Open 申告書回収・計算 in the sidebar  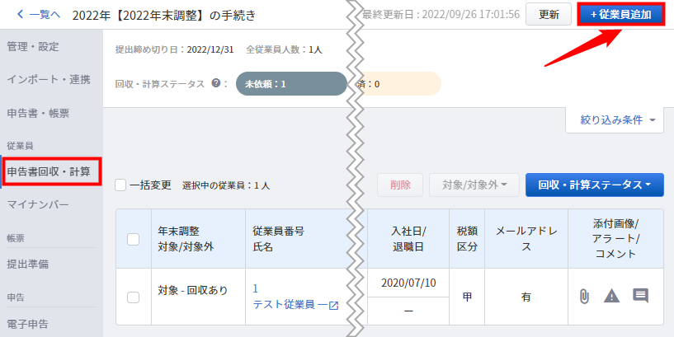click(x=51, y=171)
